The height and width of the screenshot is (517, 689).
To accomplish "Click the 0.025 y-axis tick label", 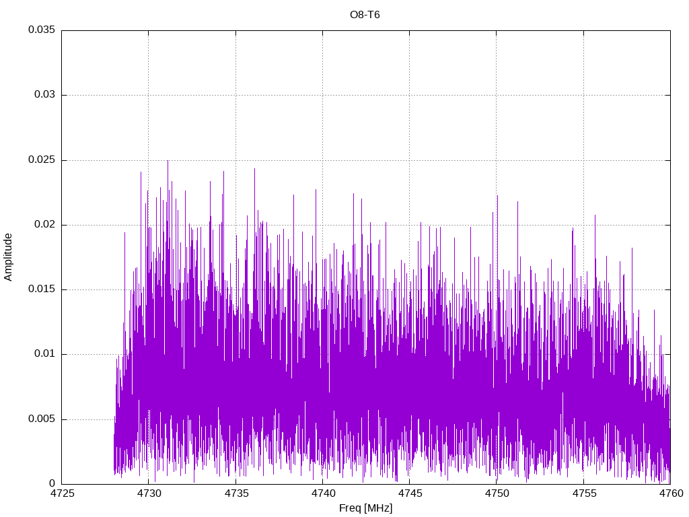I will (41, 160).
